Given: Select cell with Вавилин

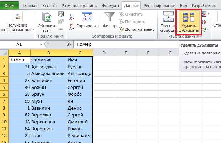Looking at the screenshot, I should coord(49,108).
